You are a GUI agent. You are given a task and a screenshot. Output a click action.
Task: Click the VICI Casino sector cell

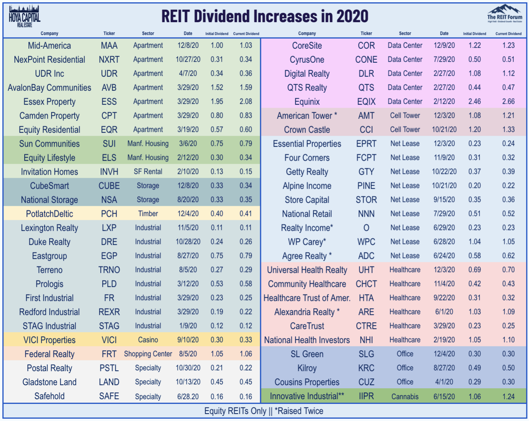pos(147,340)
